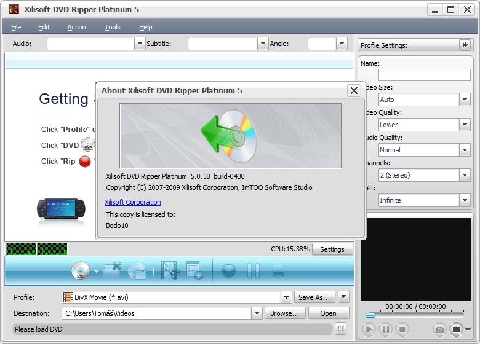Screen dimensions: 480x344
Task: Open the Action menu
Action: point(76,27)
